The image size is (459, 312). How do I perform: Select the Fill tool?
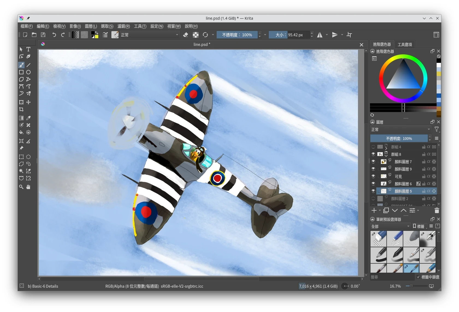tap(21, 132)
